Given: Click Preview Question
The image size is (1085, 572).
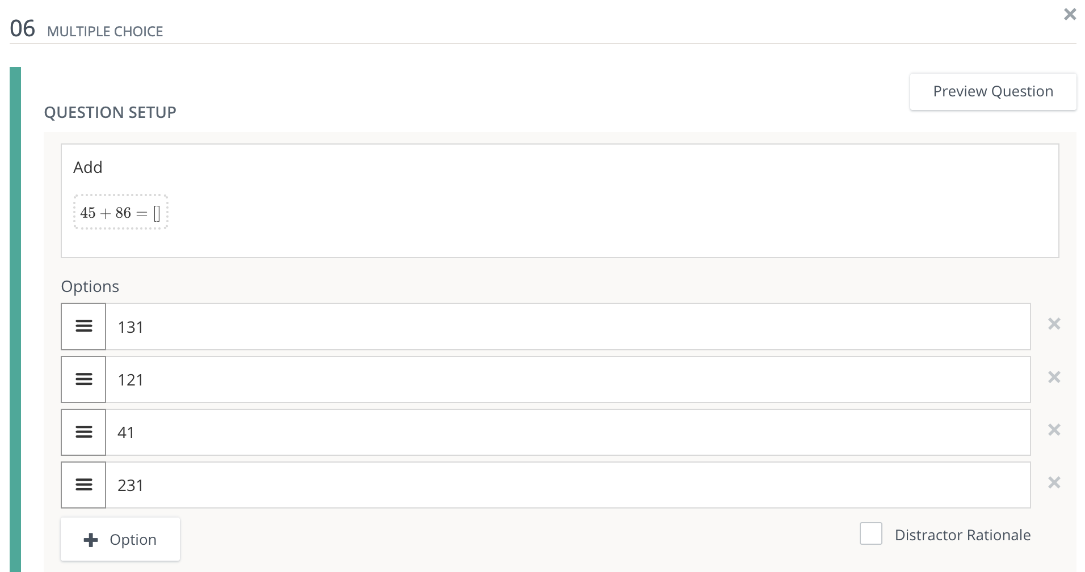Looking at the screenshot, I should click(x=993, y=91).
